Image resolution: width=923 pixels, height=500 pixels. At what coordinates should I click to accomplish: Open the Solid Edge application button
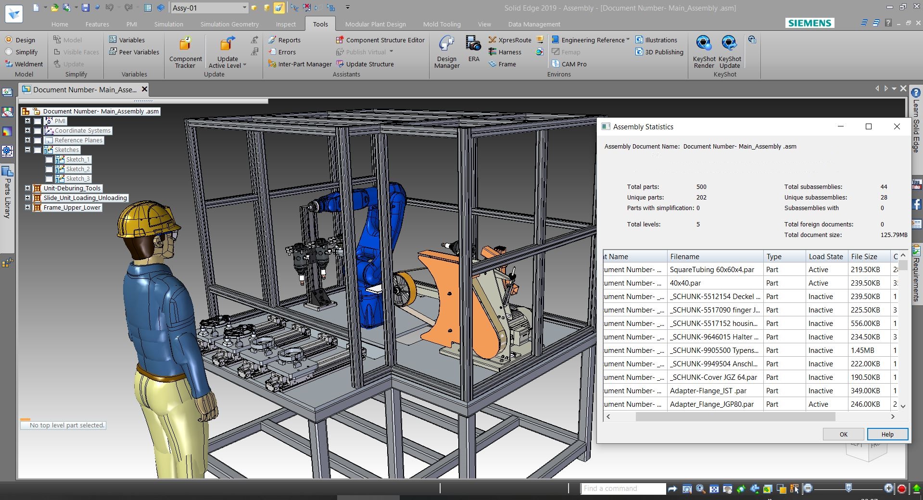[x=14, y=13]
